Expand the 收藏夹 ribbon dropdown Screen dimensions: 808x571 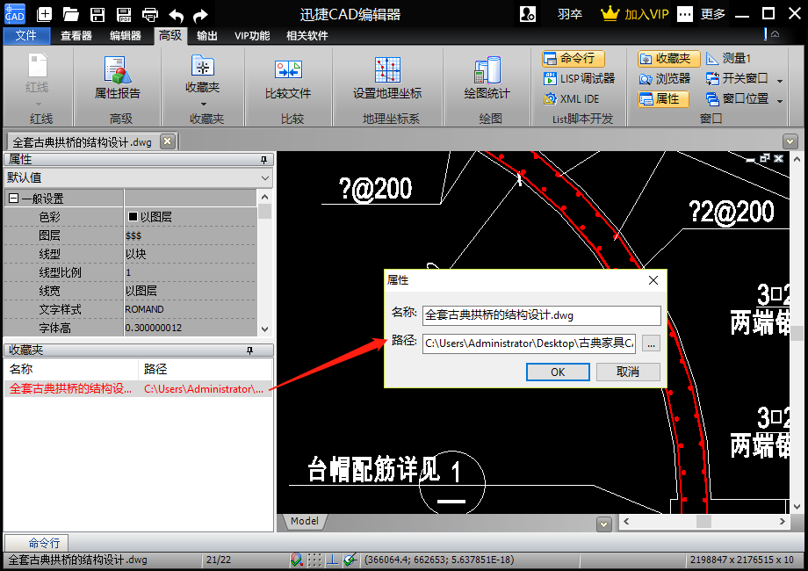[x=203, y=104]
